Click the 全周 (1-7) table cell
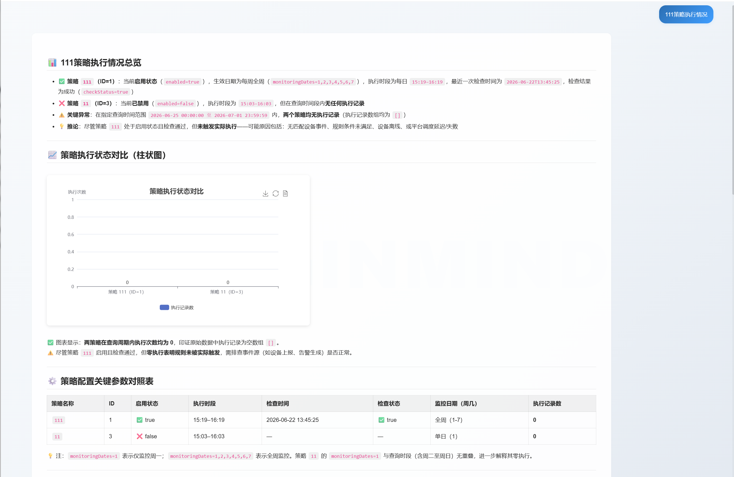 click(479, 420)
